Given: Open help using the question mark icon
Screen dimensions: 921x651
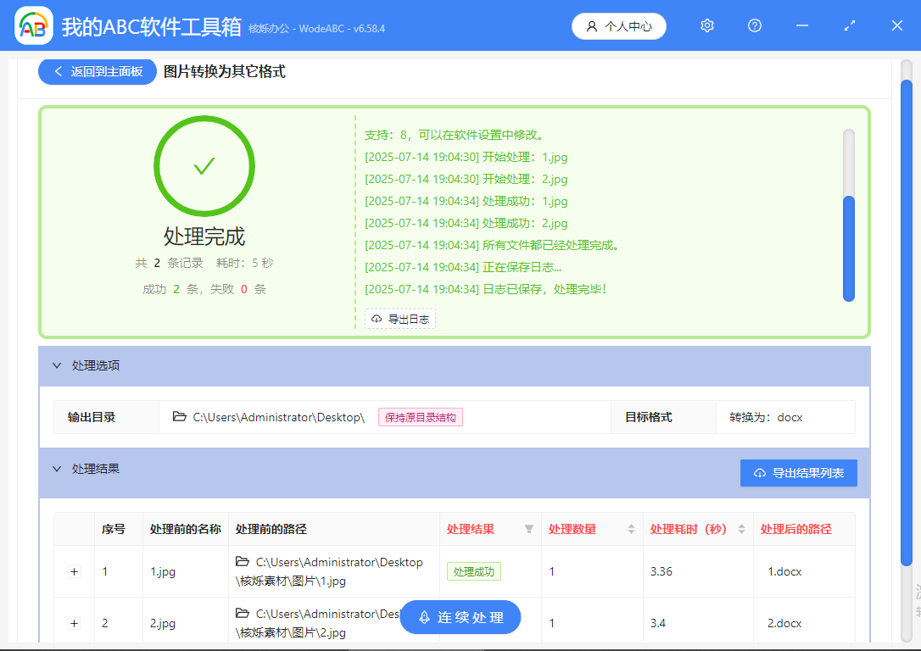Looking at the screenshot, I should click(754, 25).
